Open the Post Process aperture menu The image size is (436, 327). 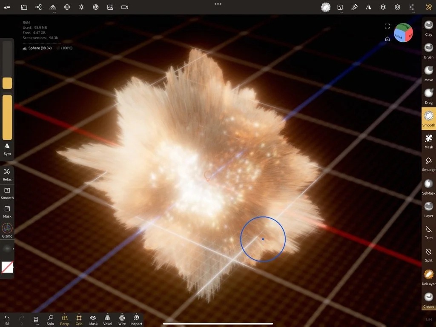[96, 7]
